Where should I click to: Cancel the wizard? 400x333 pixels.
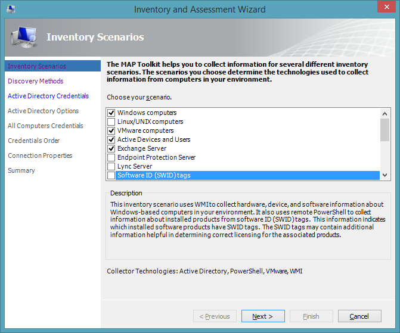pos(359,316)
